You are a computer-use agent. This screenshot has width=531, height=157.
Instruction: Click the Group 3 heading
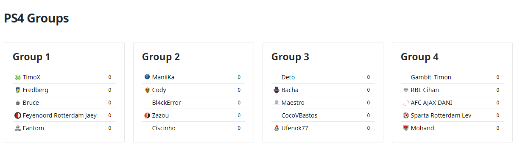click(x=291, y=57)
